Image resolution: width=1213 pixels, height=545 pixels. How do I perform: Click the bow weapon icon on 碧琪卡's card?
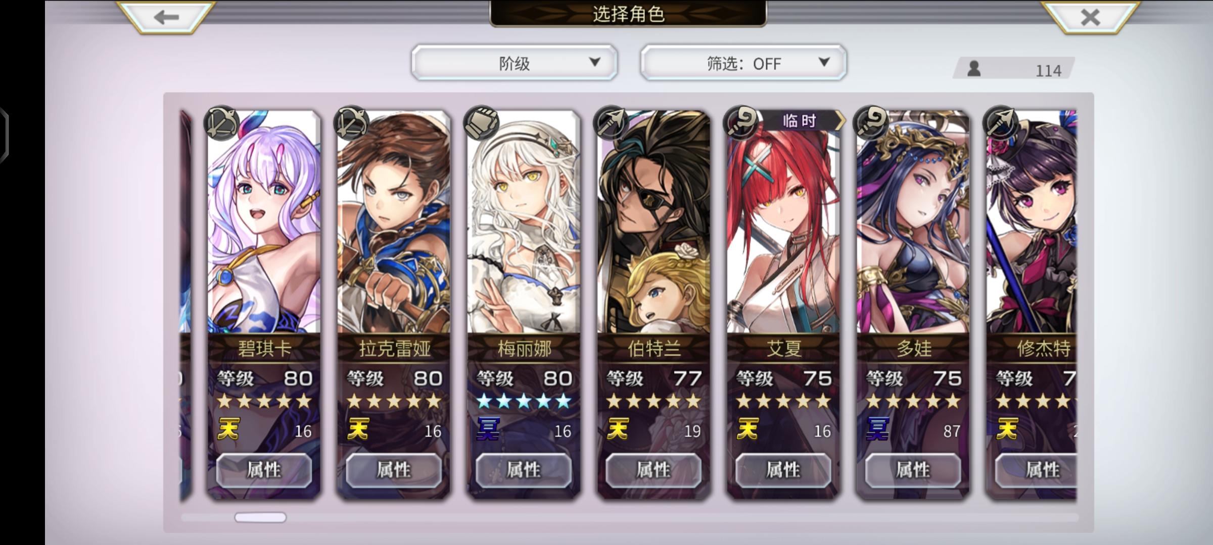221,123
